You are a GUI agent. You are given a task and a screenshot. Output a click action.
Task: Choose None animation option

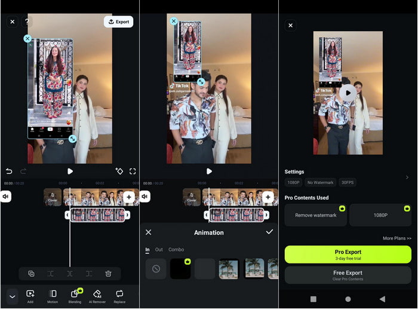tap(156, 269)
